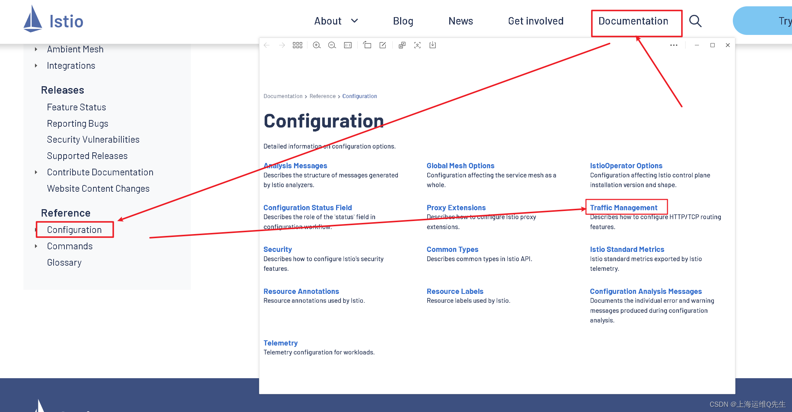This screenshot has height=412, width=792.
Task: Show image at actual 1:1 size
Action: pyautogui.click(x=348, y=45)
